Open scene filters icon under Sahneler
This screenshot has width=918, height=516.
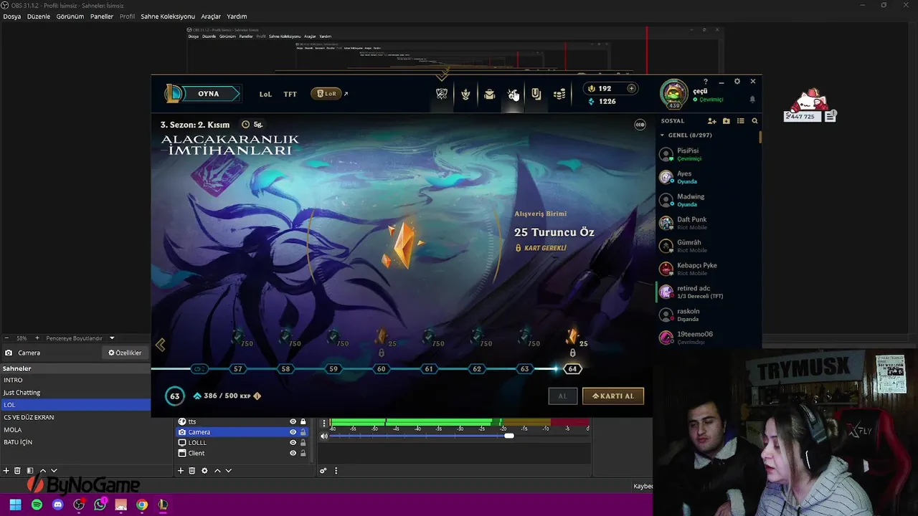[x=30, y=471]
